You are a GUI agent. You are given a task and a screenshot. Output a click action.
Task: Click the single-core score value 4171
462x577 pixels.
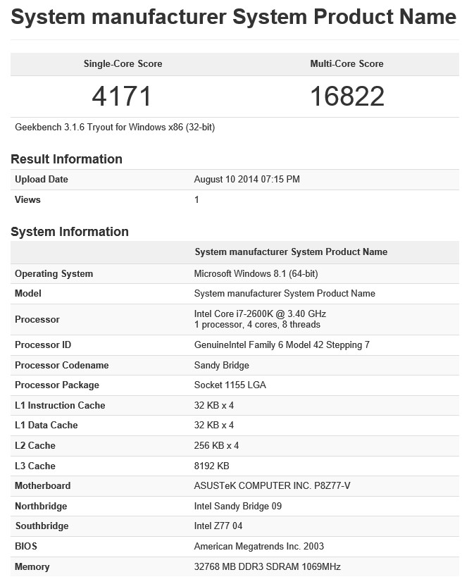coord(122,97)
